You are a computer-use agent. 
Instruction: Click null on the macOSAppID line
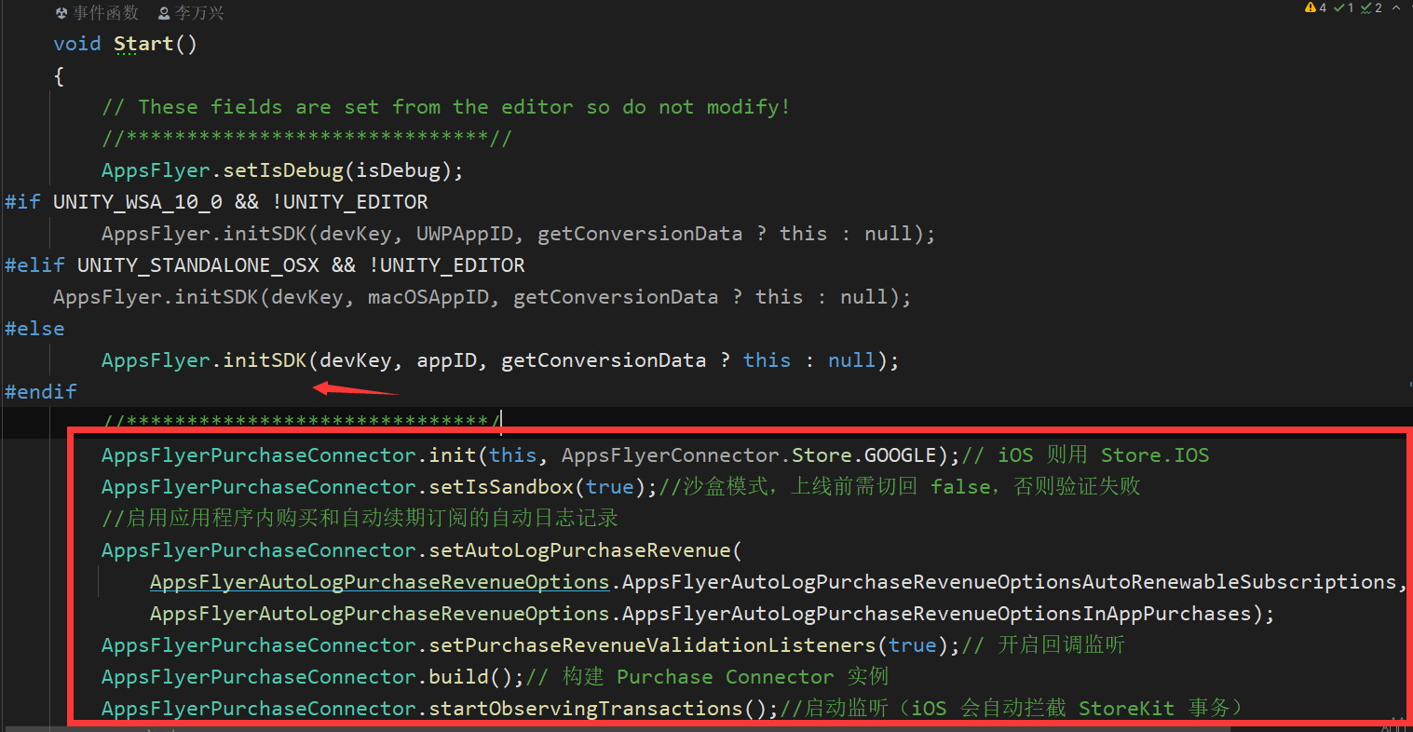pos(863,297)
